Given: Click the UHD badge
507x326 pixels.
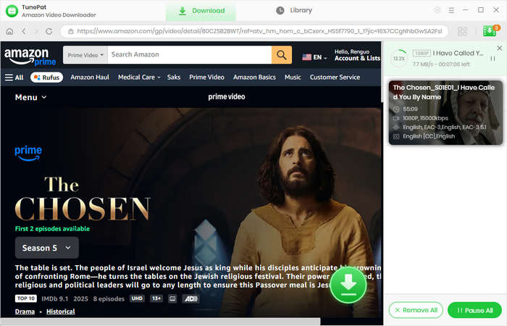Looking at the screenshot, I should pyautogui.click(x=137, y=298).
